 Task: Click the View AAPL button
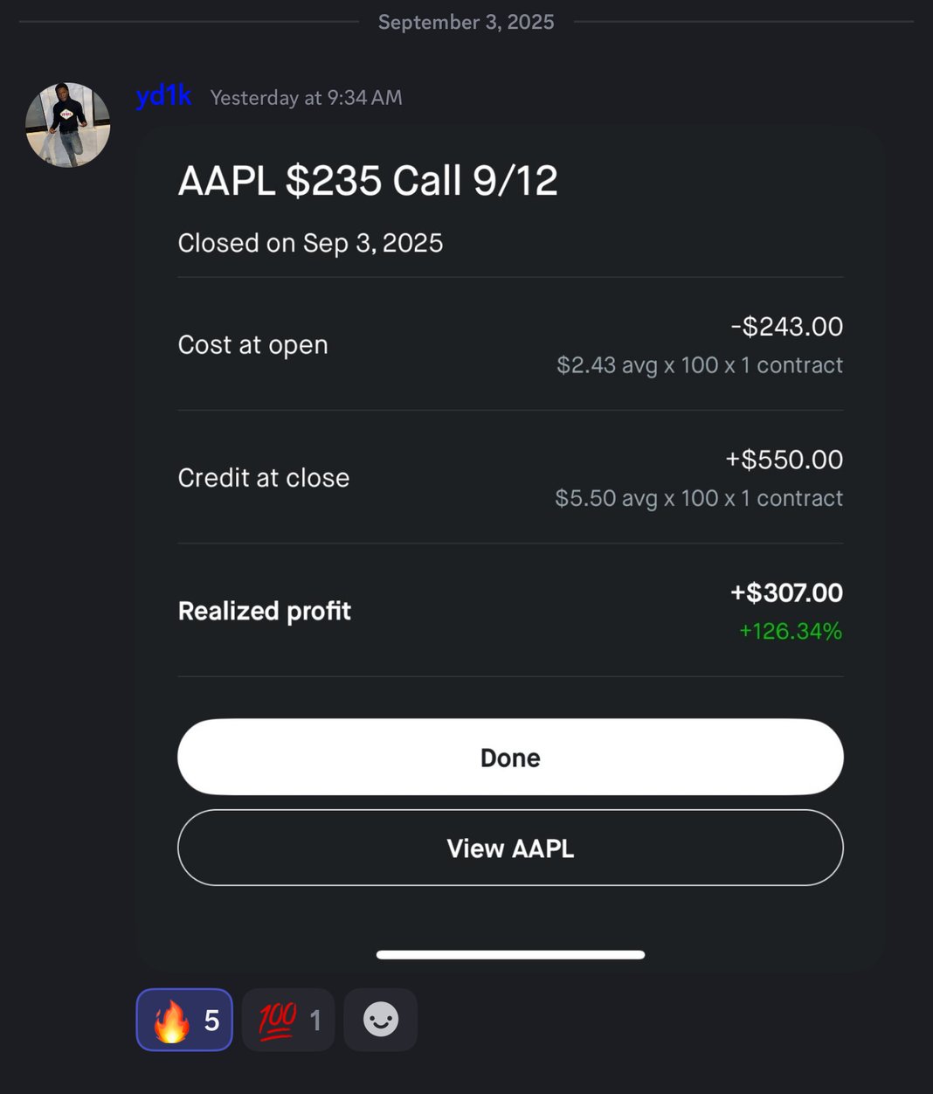click(510, 848)
